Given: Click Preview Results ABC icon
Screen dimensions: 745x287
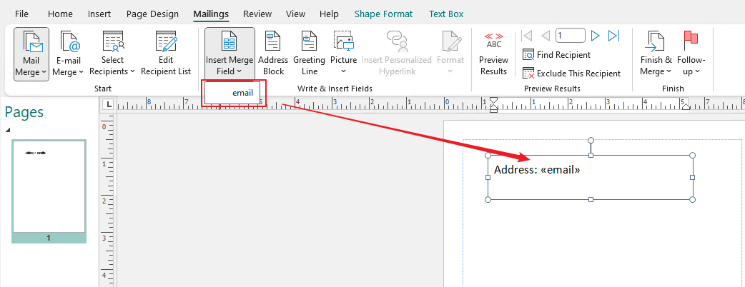Looking at the screenshot, I should coord(493,41).
